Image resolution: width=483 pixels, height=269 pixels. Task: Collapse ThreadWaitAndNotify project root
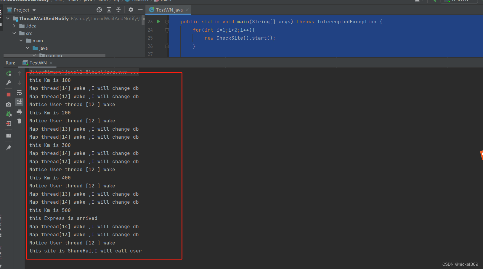click(x=8, y=18)
